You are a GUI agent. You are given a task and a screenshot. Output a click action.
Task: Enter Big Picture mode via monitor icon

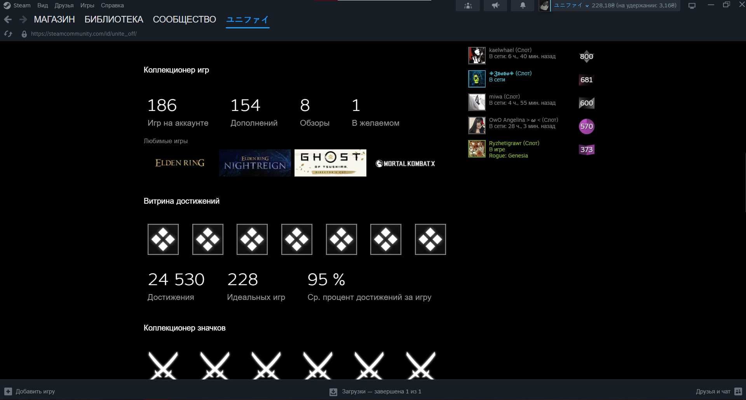point(692,5)
